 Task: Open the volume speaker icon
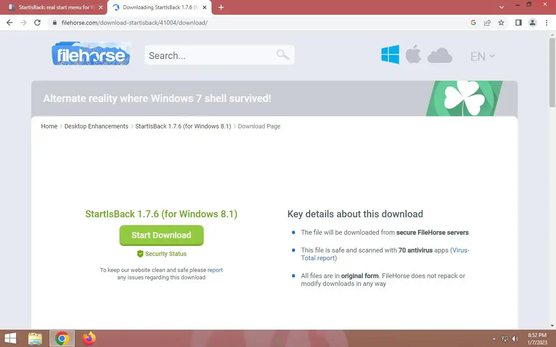515,339
